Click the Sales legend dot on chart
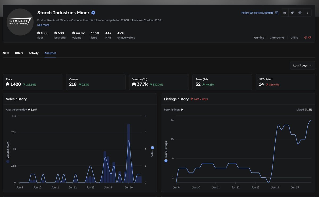 (152, 148)
